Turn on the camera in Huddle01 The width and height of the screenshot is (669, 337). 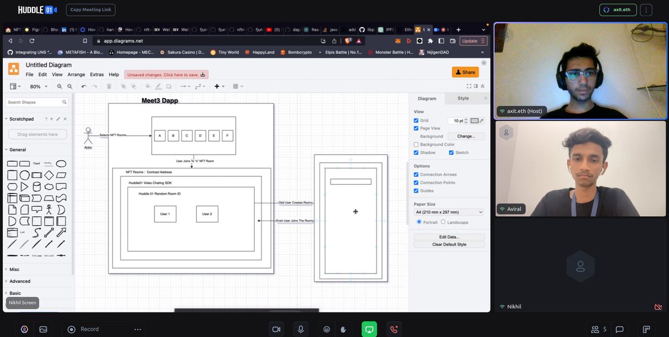(275, 329)
